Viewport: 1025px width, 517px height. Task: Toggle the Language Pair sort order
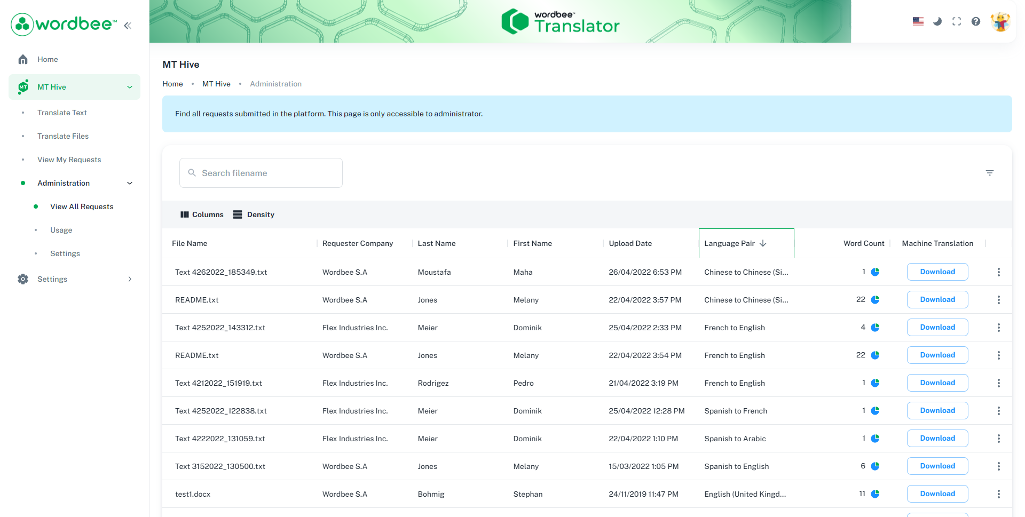point(763,243)
